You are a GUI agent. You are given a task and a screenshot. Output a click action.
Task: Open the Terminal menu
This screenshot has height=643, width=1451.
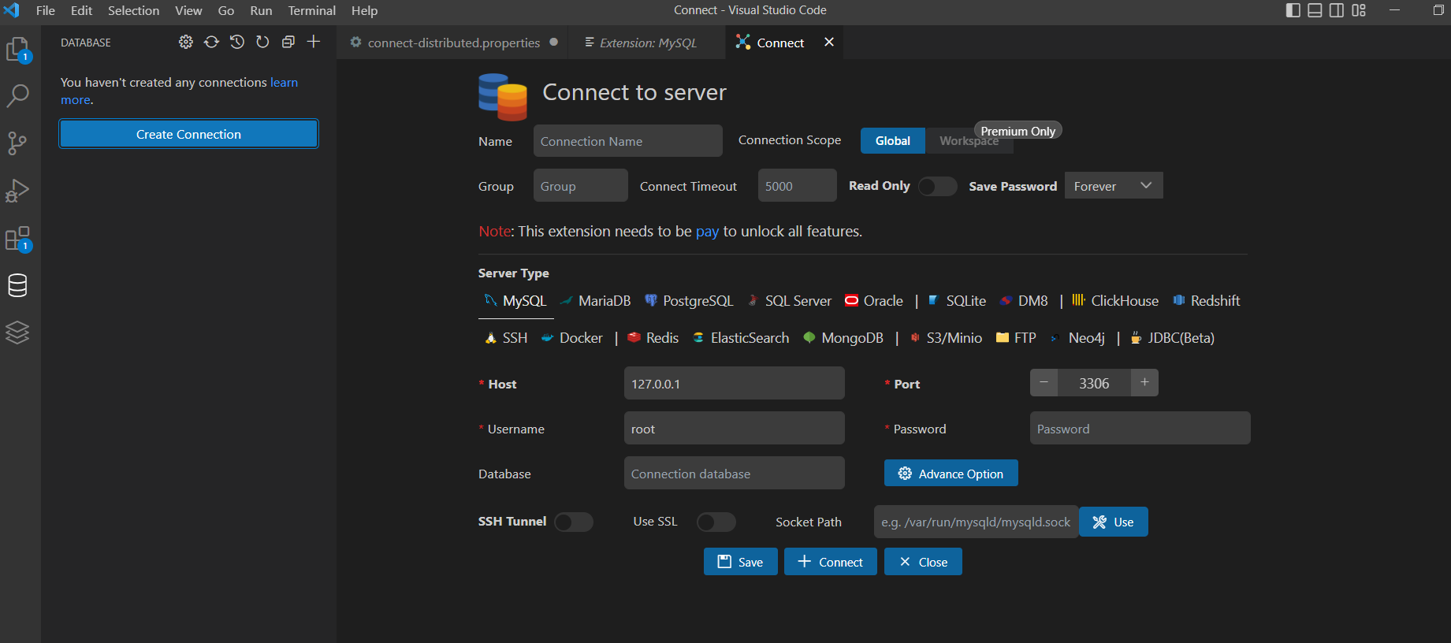[x=311, y=10]
